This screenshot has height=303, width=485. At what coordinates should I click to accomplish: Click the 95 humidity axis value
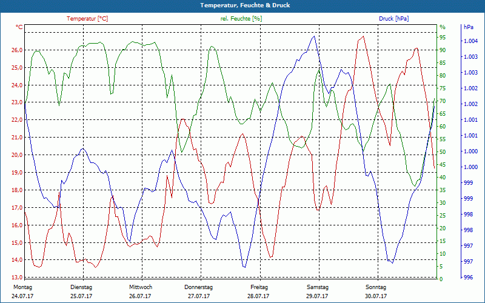pyautogui.click(x=443, y=38)
